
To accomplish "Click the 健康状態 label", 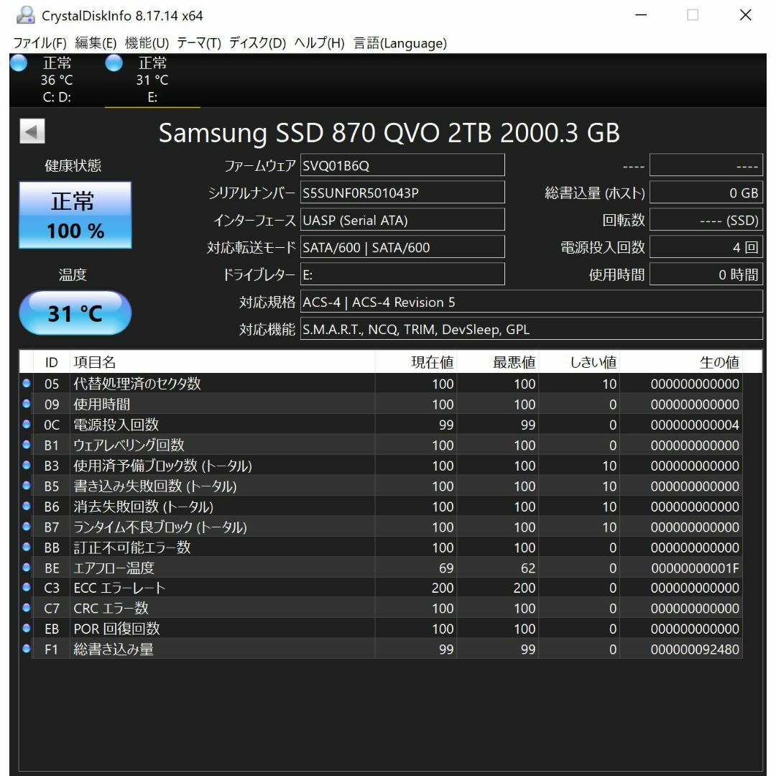I will (73, 165).
